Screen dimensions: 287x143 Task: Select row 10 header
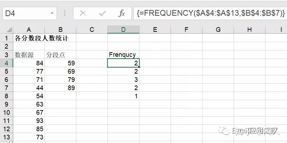tap(6, 112)
